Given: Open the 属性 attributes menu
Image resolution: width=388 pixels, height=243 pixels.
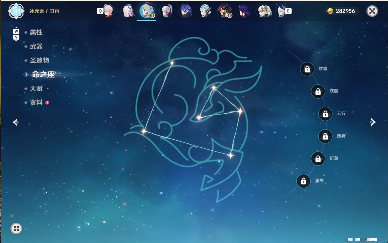Looking at the screenshot, I should click(x=36, y=32).
